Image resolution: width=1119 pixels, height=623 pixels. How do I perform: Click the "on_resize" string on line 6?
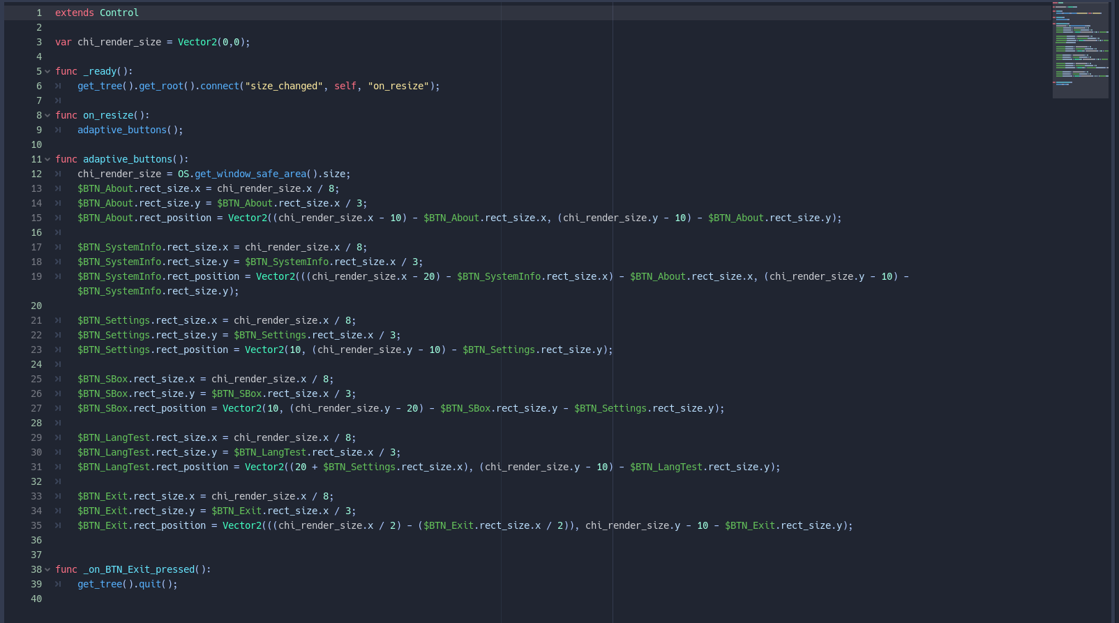tap(398, 86)
